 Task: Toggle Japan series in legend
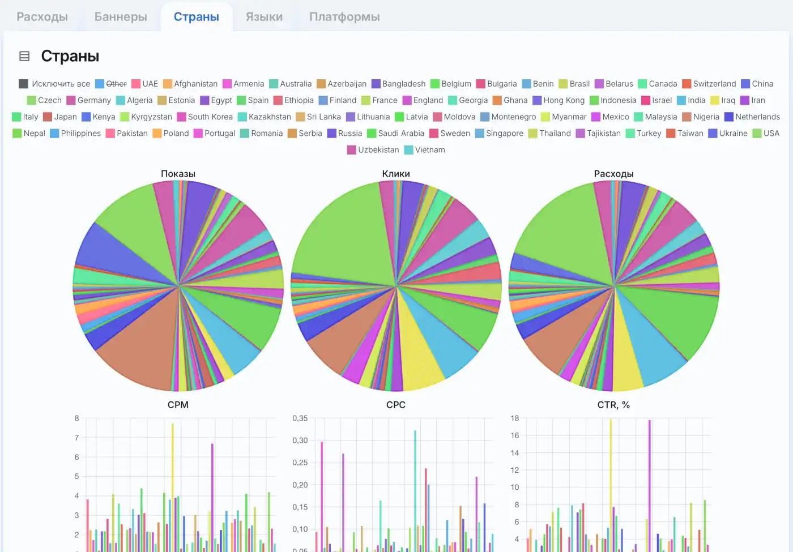(x=60, y=117)
